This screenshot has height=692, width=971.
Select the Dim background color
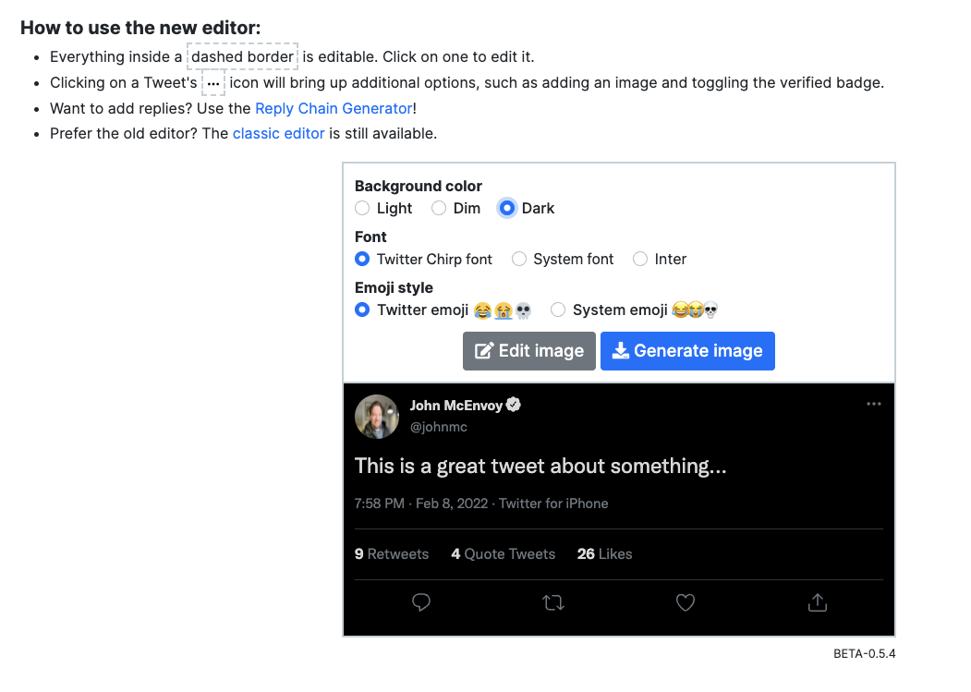click(x=439, y=208)
